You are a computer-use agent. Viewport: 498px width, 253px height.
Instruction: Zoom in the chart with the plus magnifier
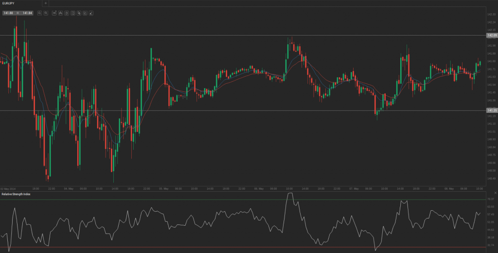point(46,13)
